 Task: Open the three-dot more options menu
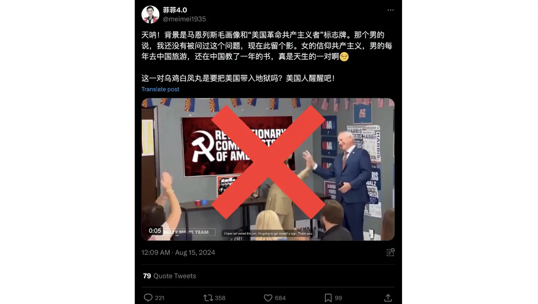click(390, 10)
